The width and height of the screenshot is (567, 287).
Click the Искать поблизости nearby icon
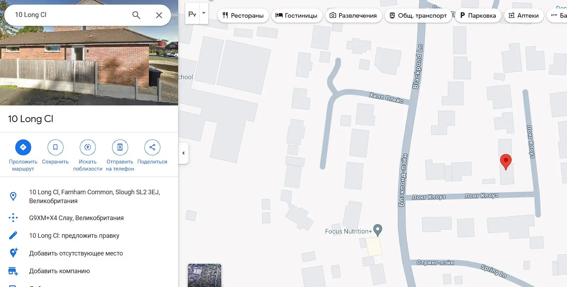click(x=88, y=147)
